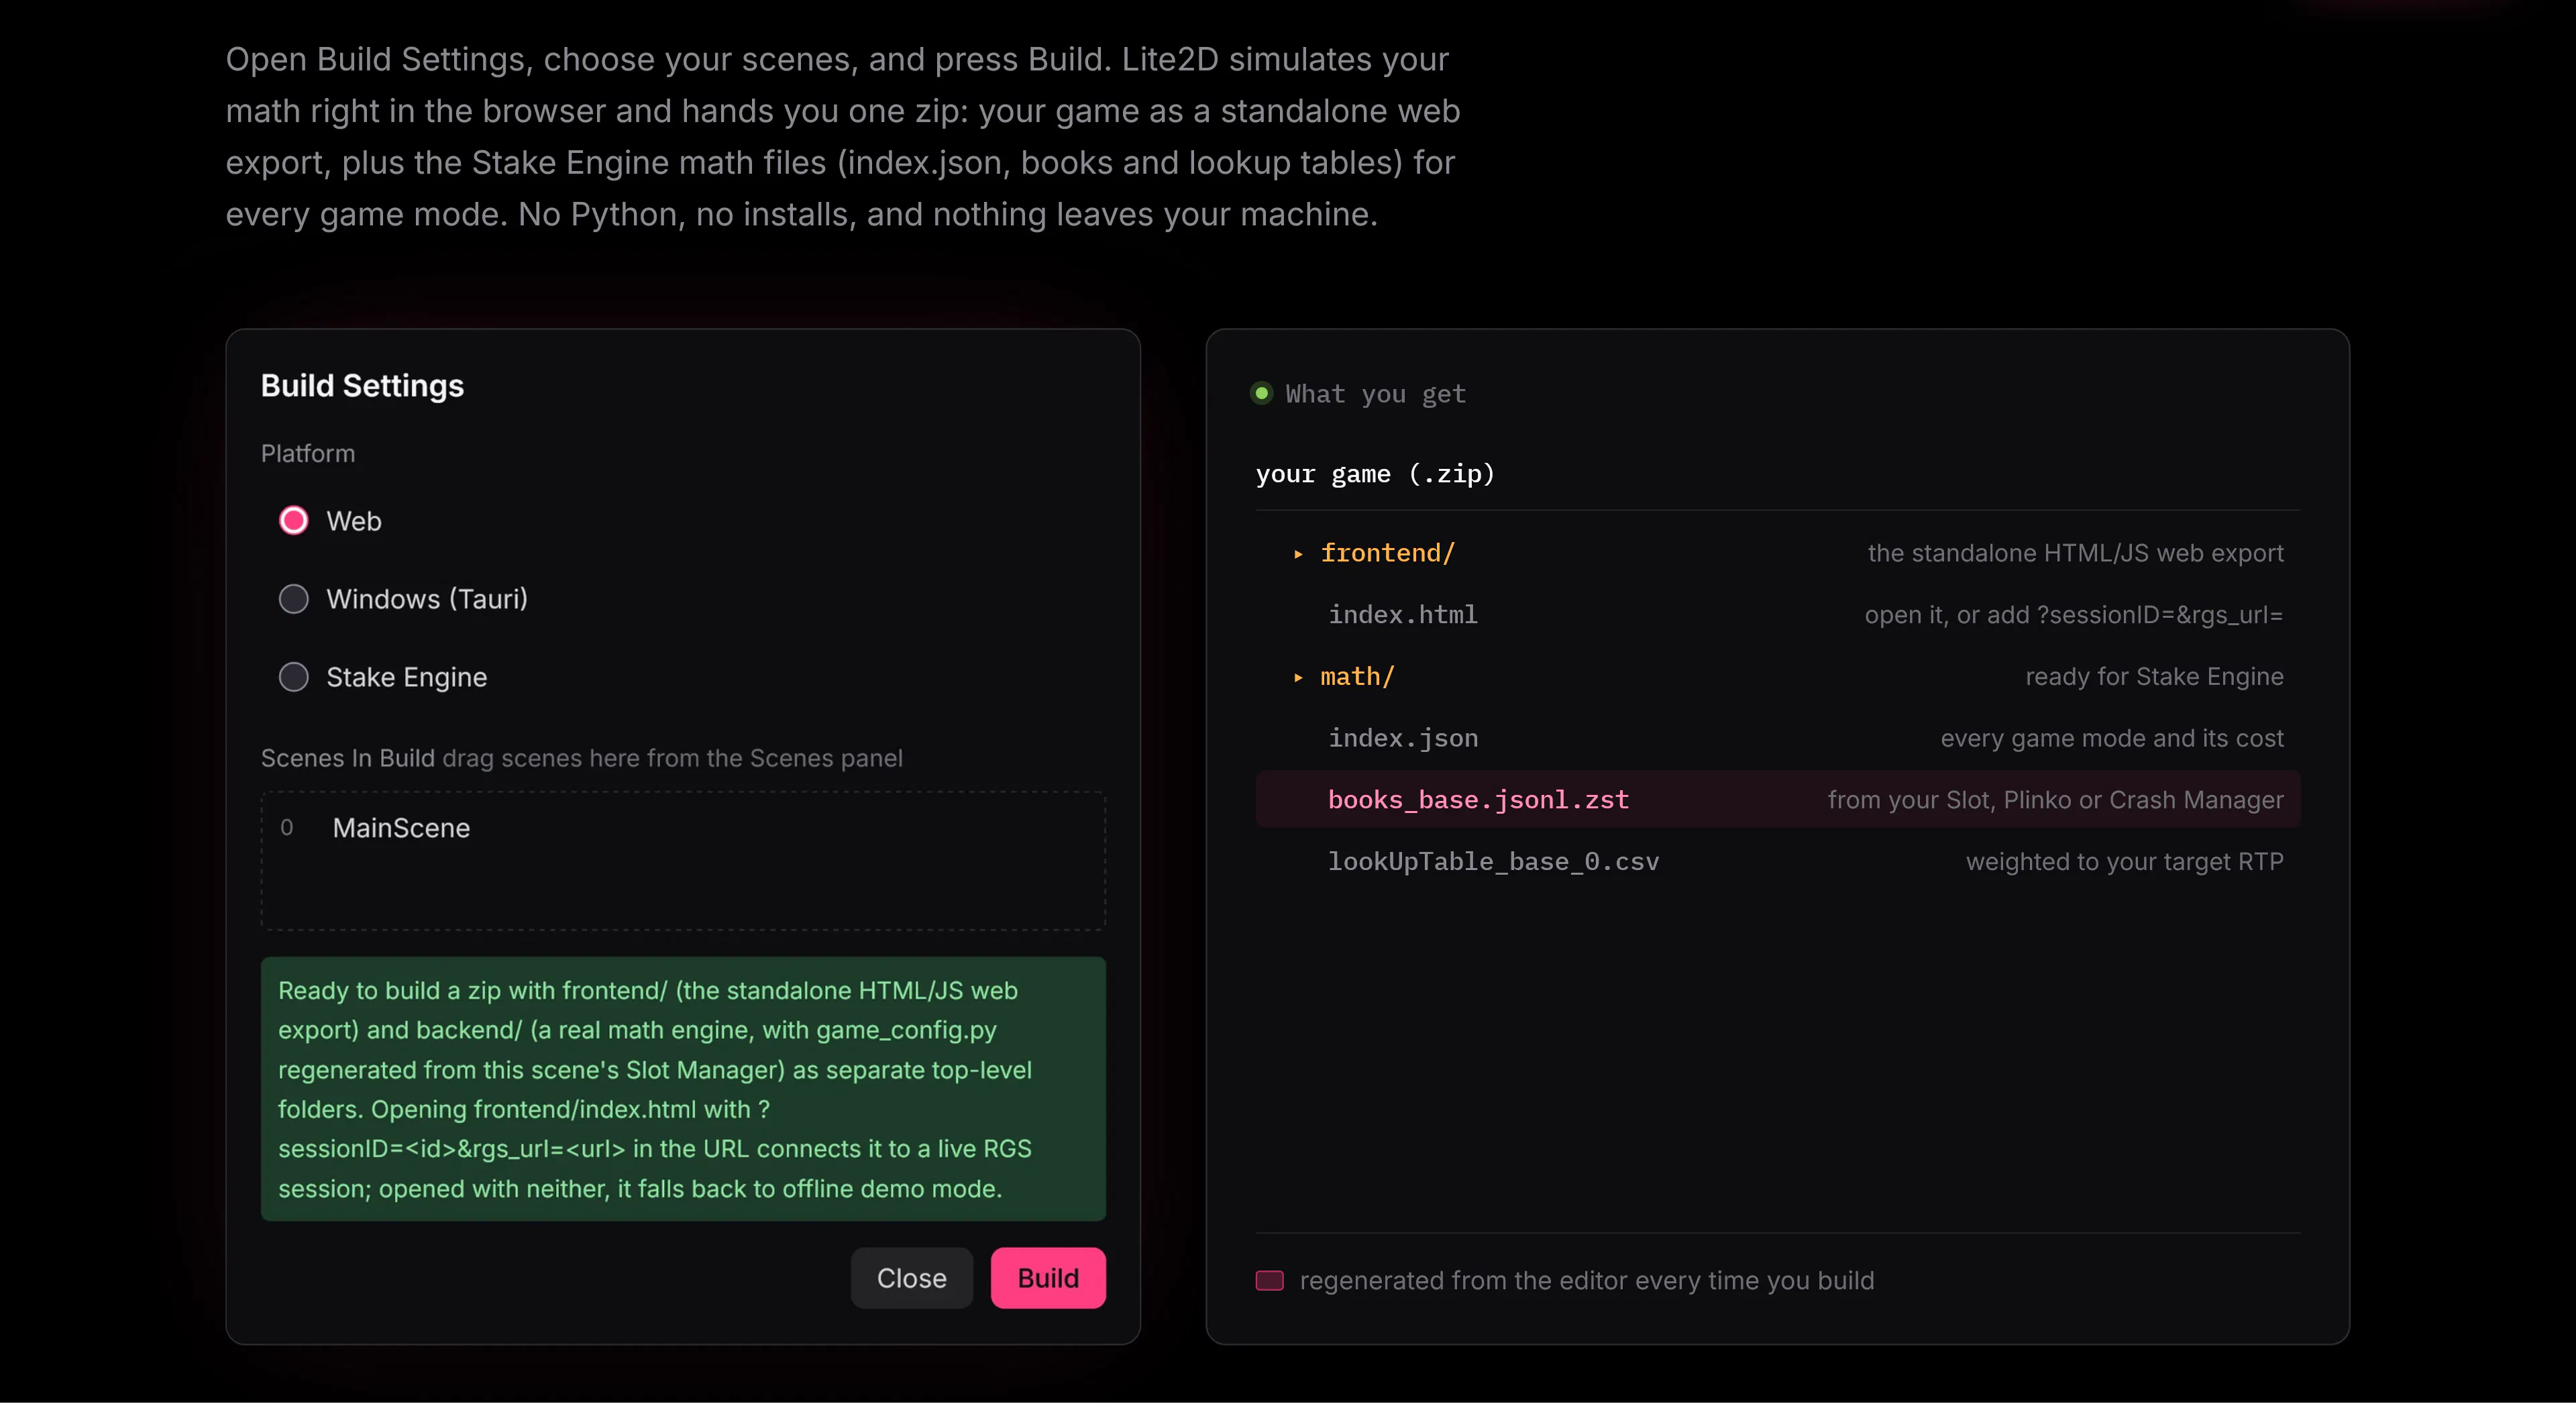The image size is (2576, 1404).
Task: Click the 'your game (.zip)' heading
Action: 1375,474
